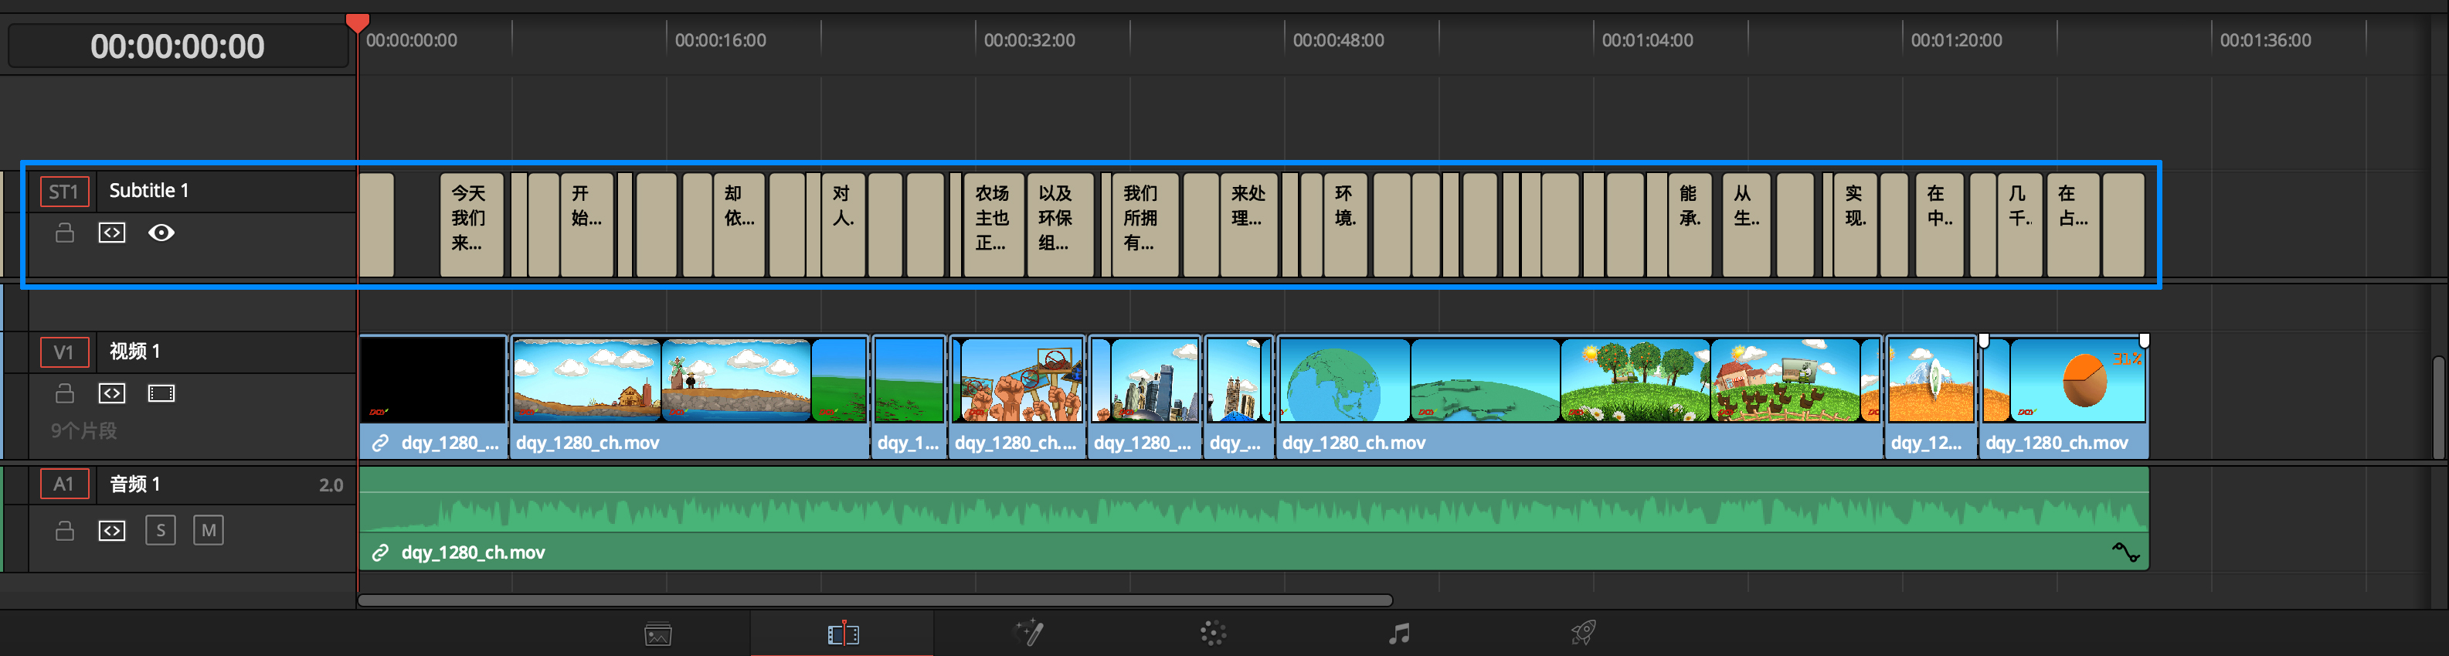The width and height of the screenshot is (2449, 656).
Task: Click the Subtitle 1 track name
Action: coord(149,190)
